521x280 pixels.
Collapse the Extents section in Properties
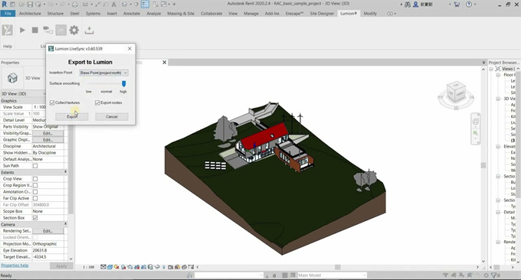point(65,172)
